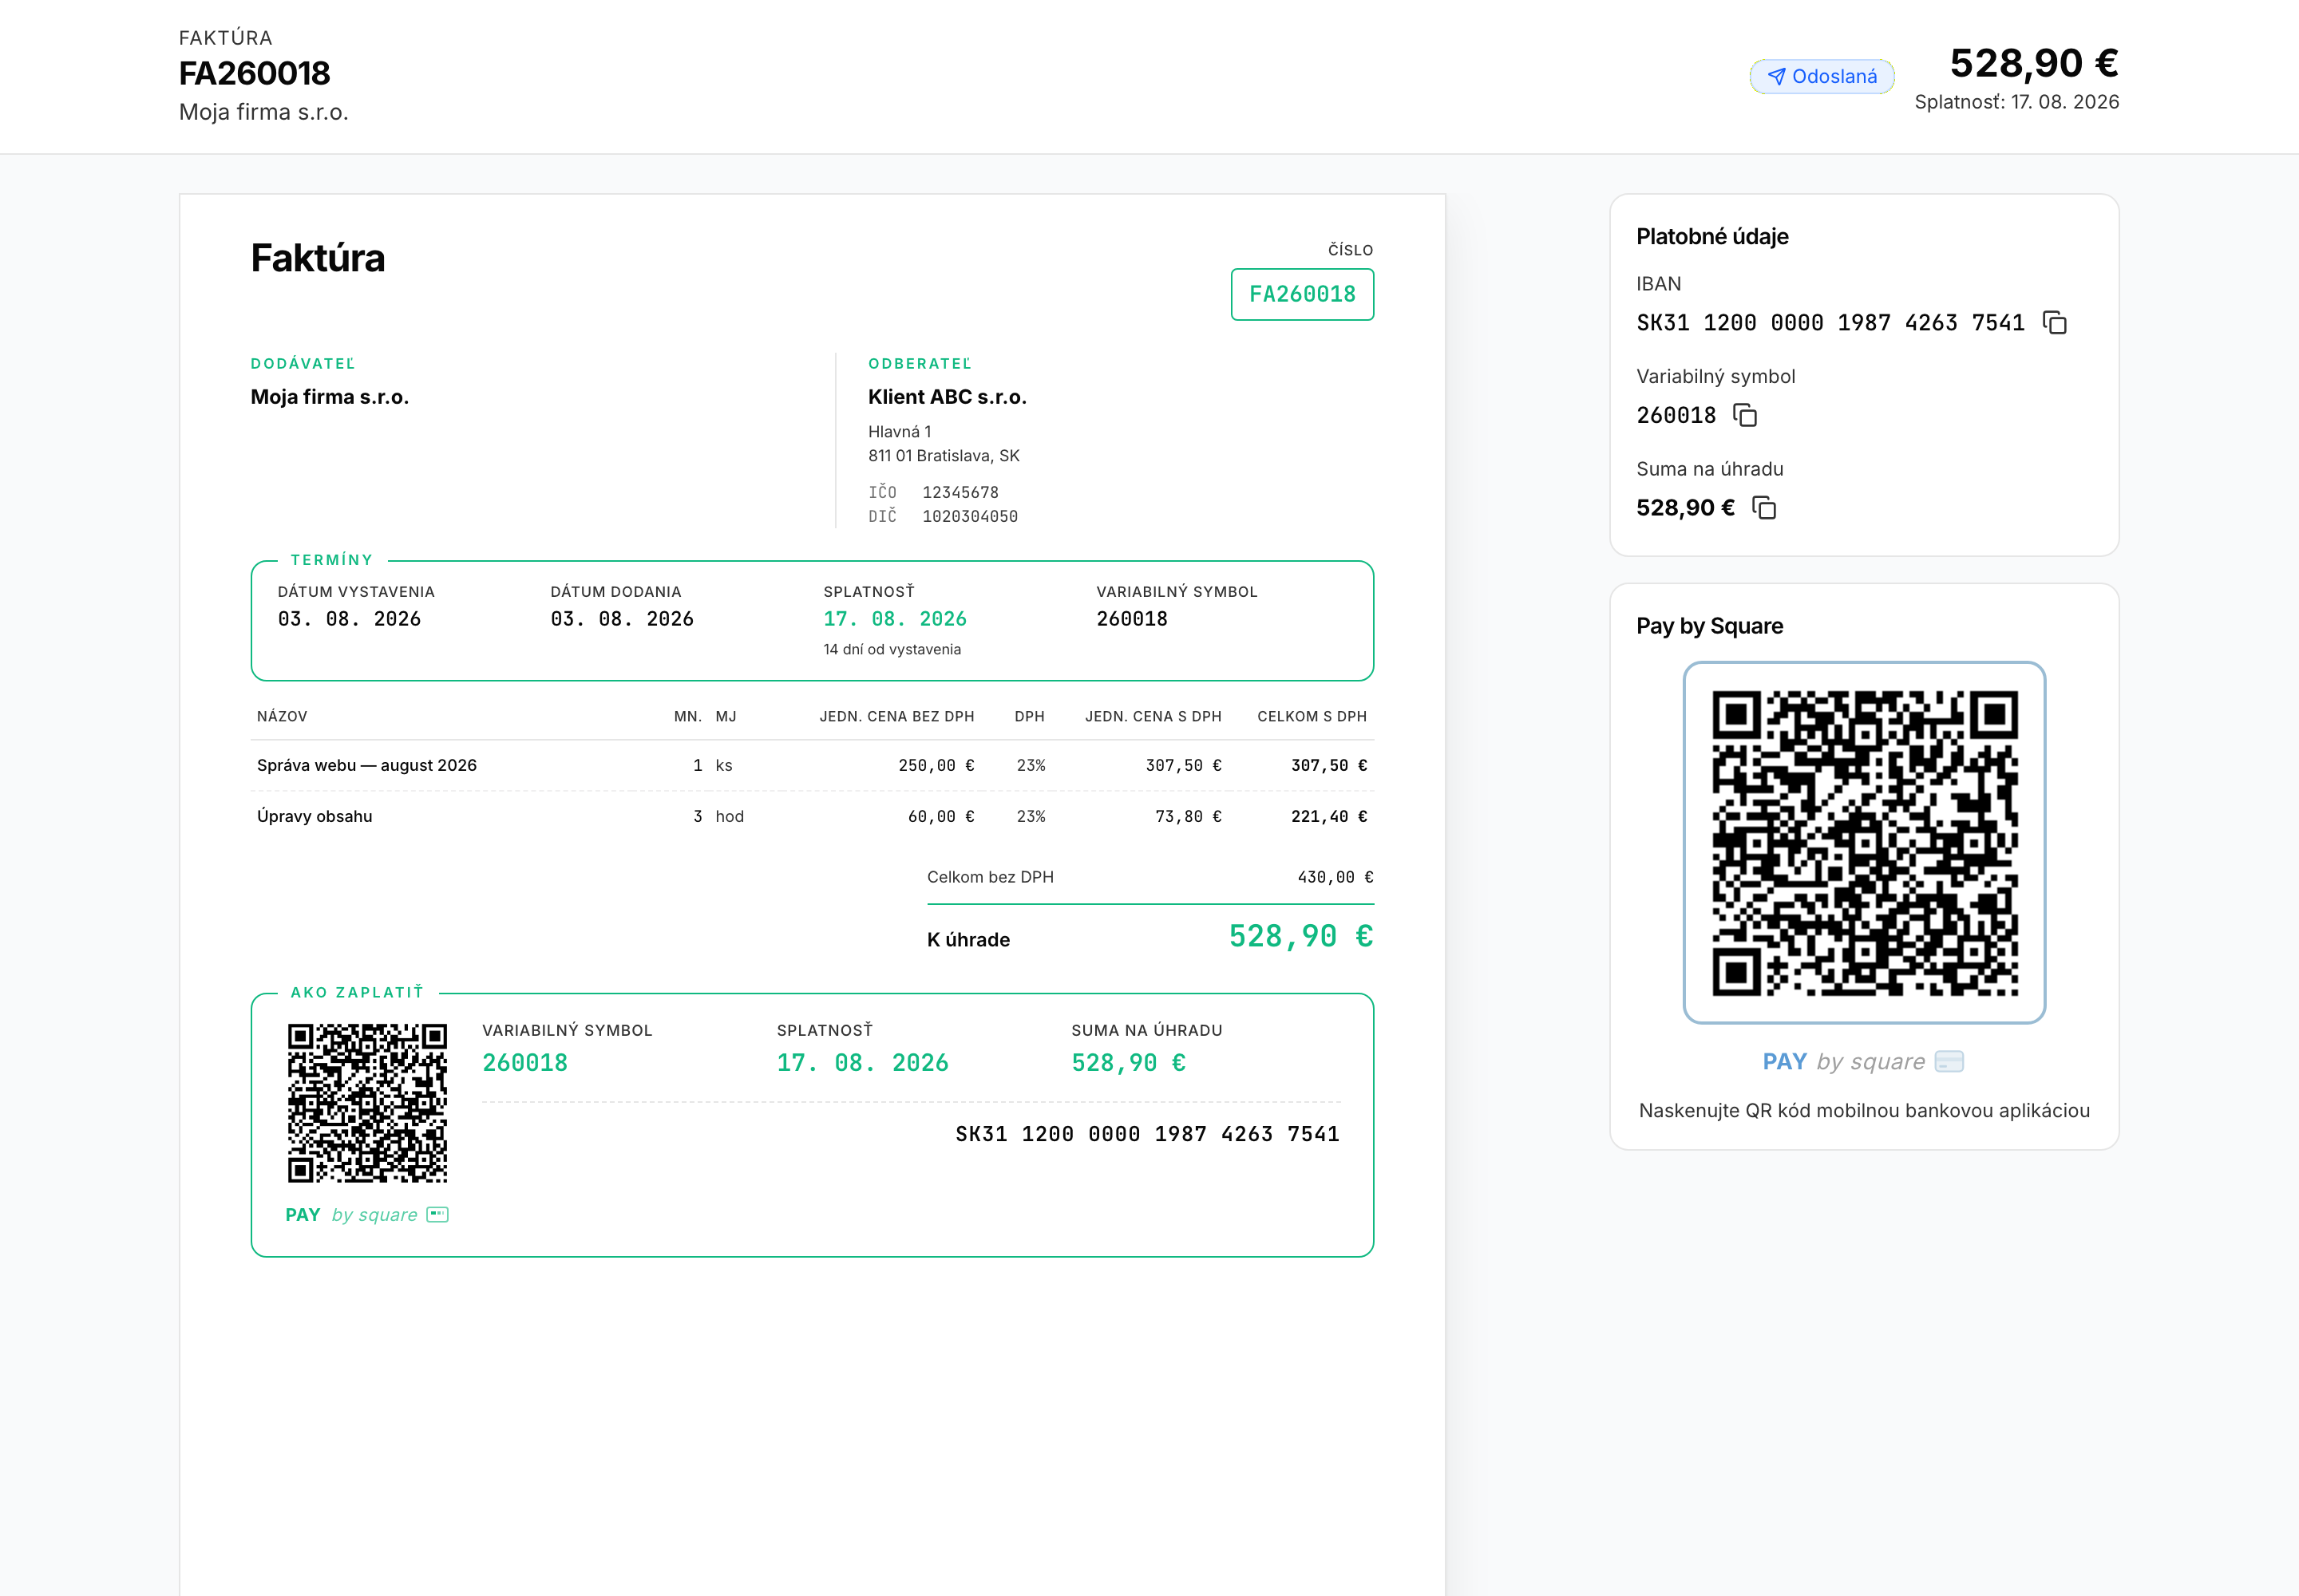The width and height of the screenshot is (2299, 1596).
Task: Click the supplier name Moja firma s.r.o. under Dodávateľ
Action: point(329,397)
